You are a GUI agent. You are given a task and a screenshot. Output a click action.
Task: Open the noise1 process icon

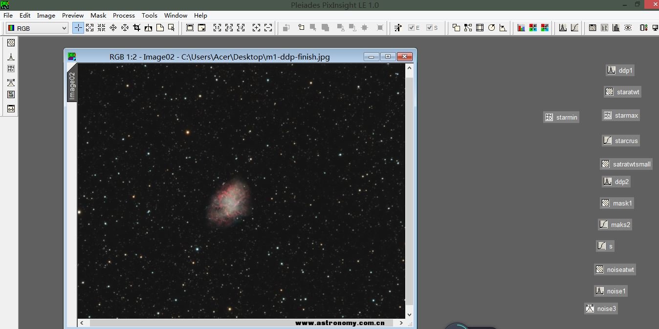pos(611,291)
